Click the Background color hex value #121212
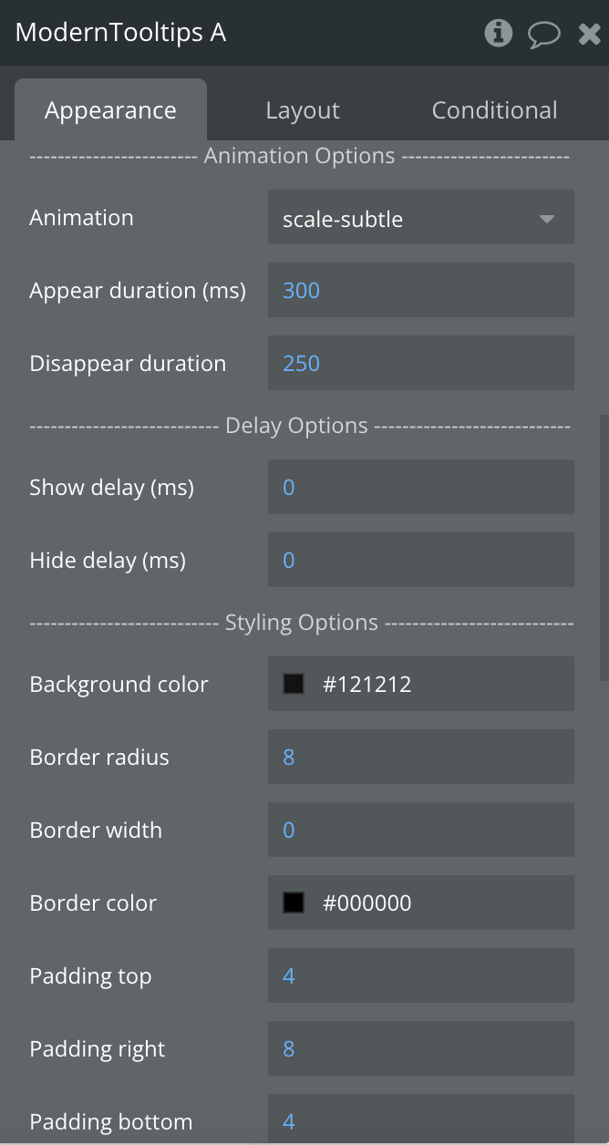The height and width of the screenshot is (1145, 609). [x=367, y=684]
